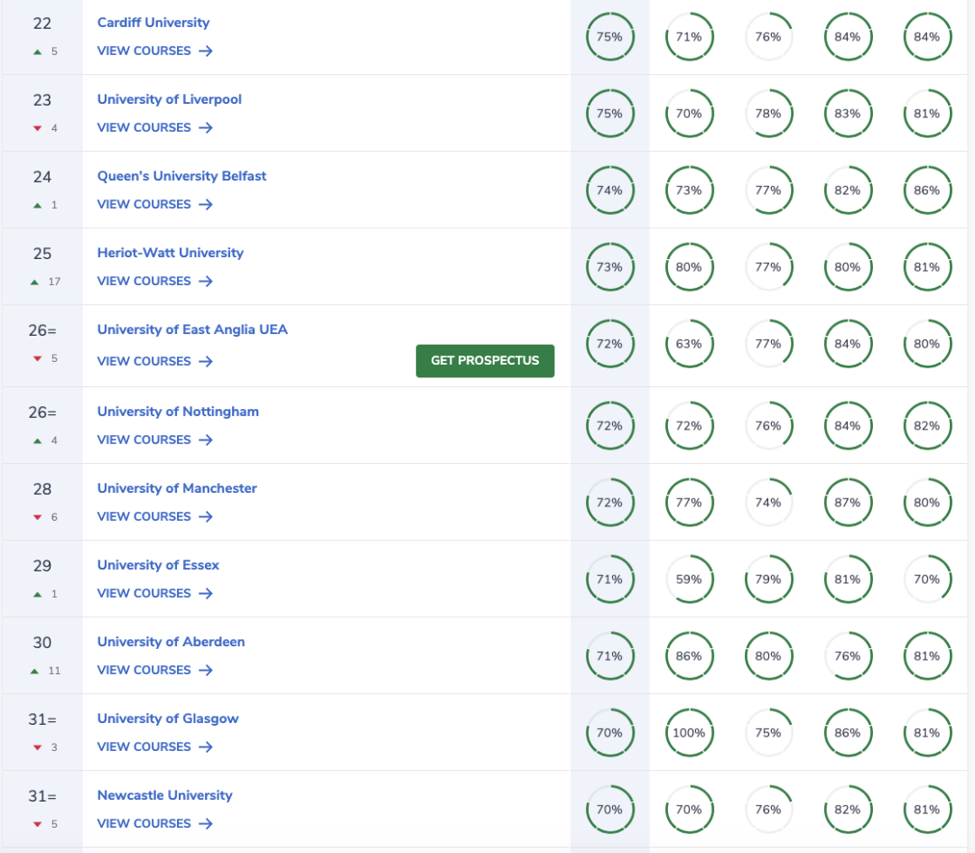This screenshot has height=853, width=975.
Task: Click East Anglia's 63% score ring
Action: 689,344
